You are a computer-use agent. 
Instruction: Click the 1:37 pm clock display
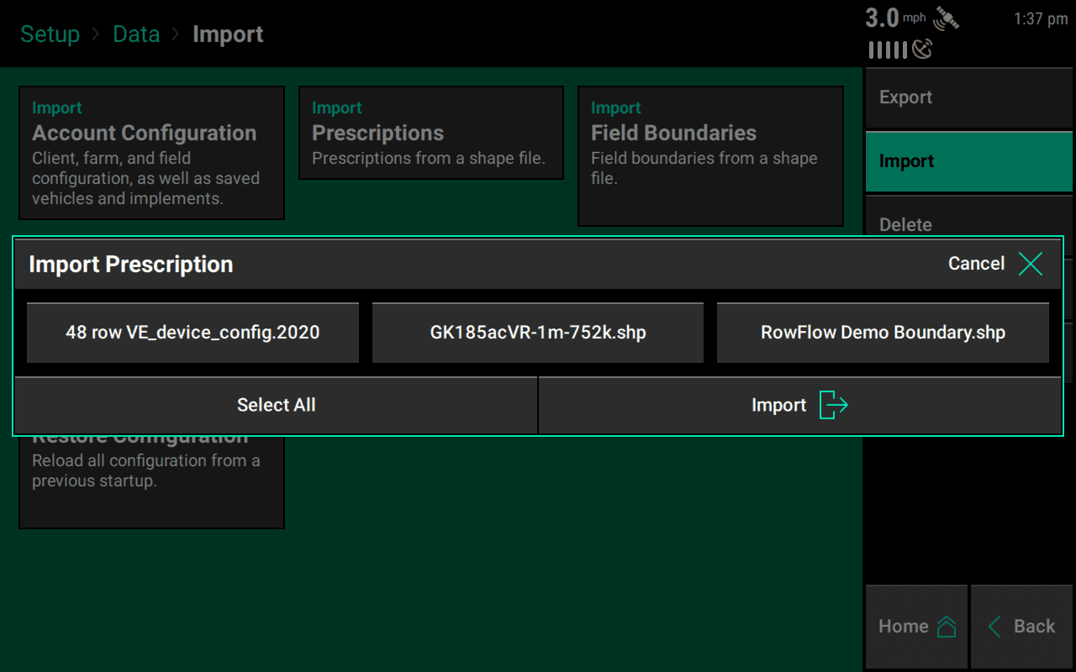[1040, 18]
